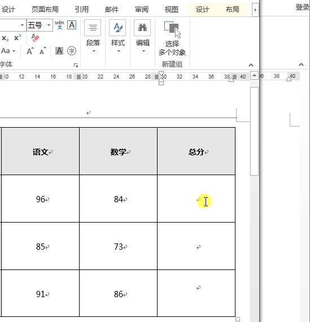Screen dimensions: 310x322
Task: Open the 字体 font dialog launcher
Action: point(76,65)
